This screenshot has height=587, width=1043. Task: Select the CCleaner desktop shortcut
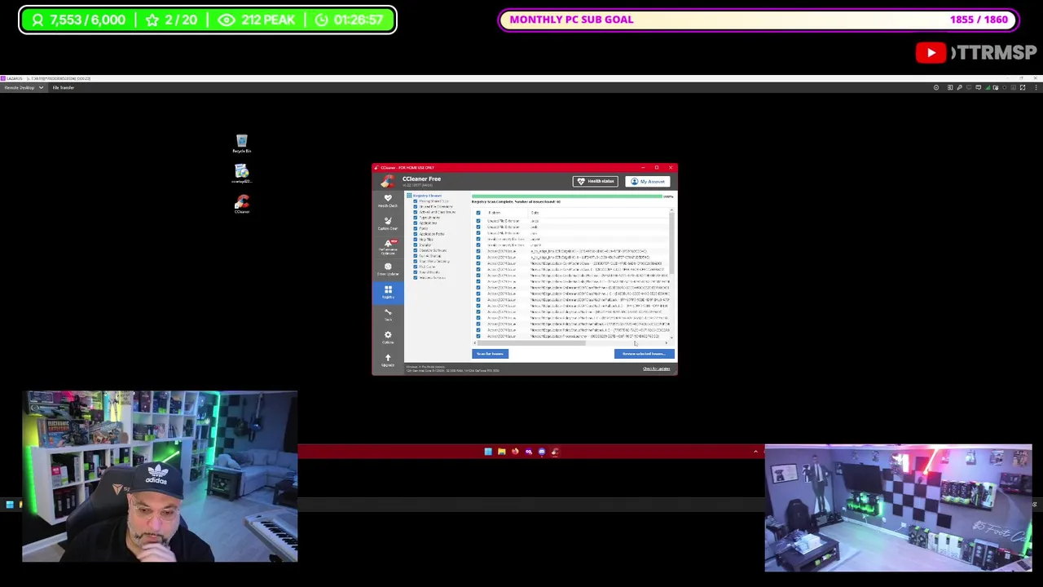241,204
